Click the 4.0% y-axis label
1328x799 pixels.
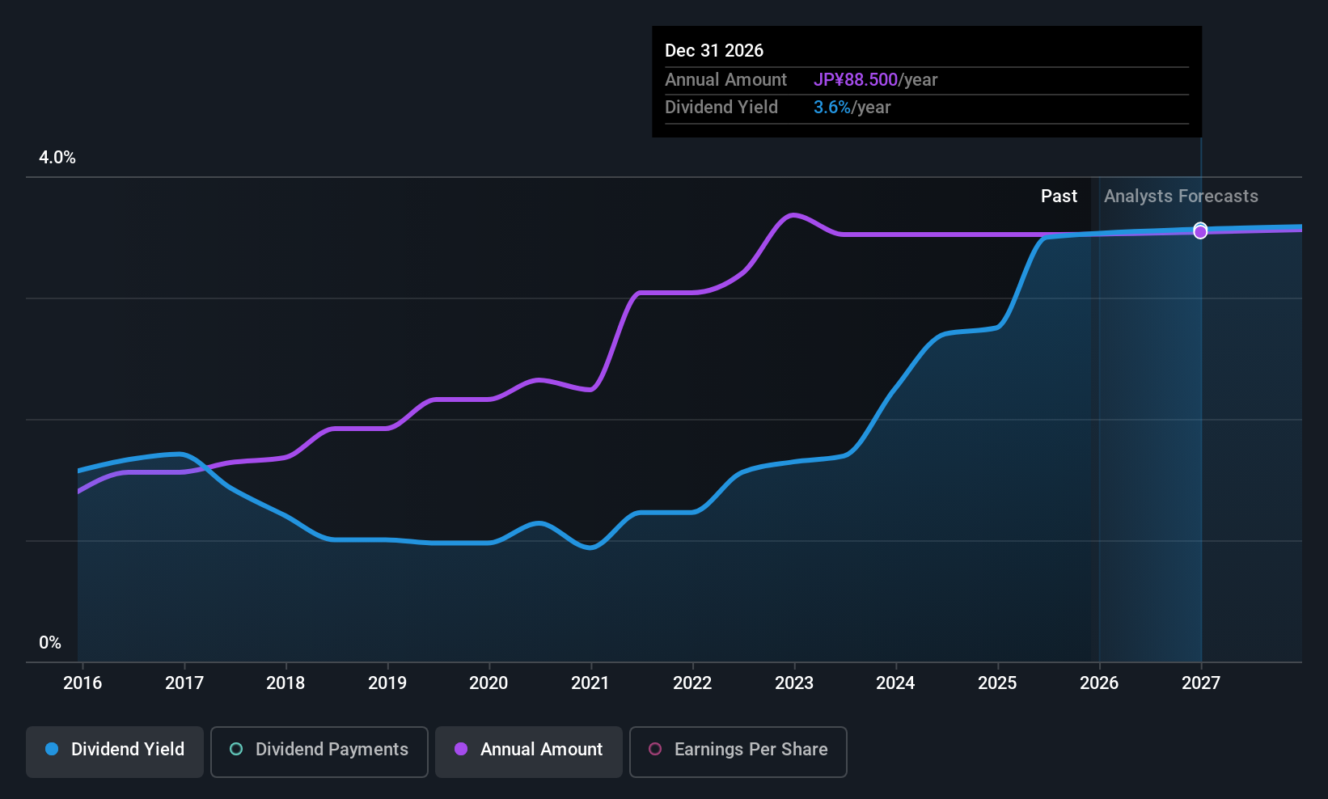click(x=57, y=158)
